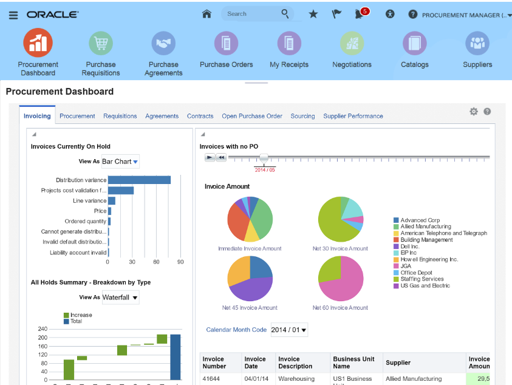Click in the Search input field

coord(251,14)
